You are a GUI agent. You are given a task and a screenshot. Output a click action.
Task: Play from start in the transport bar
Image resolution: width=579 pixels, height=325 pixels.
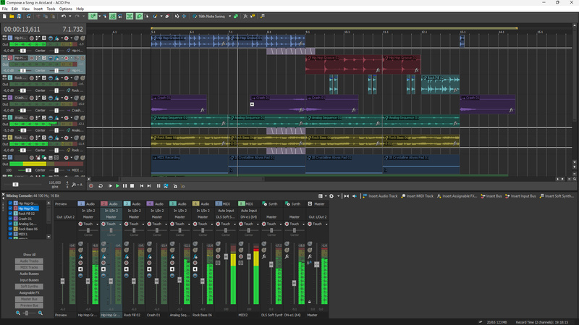(x=110, y=186)
